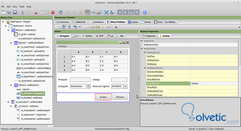
Task: Click the New Project toolbar icon
Action: pos(4,12)
